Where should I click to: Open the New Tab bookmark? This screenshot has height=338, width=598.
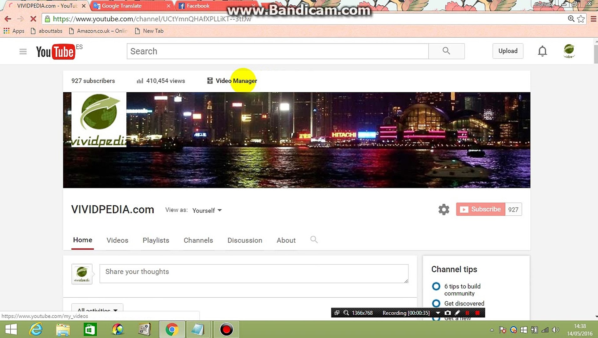(149, 31)
